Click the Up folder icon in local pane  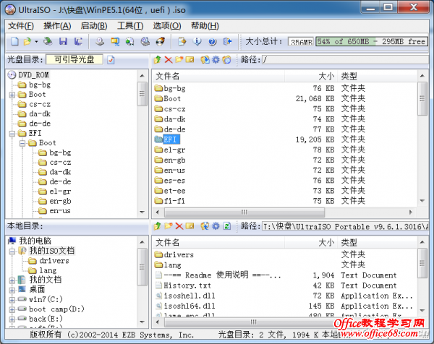tap(158, 226)
